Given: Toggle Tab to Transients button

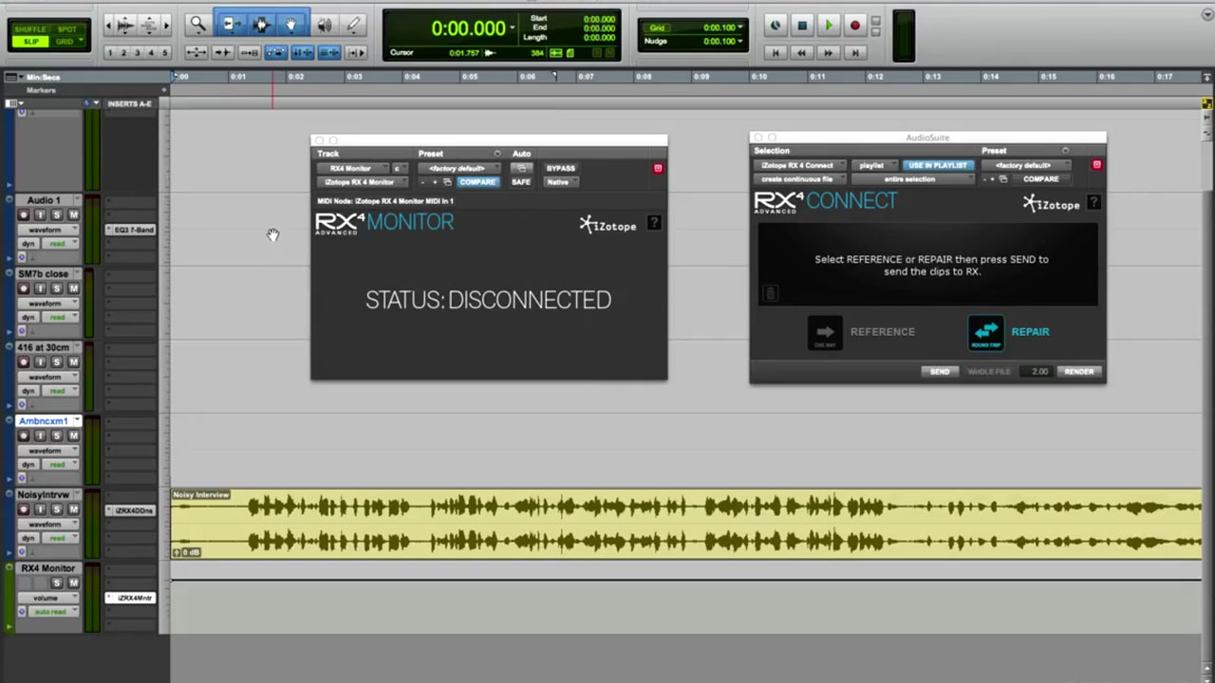Looking at the screenshot, I should point(223,52).
